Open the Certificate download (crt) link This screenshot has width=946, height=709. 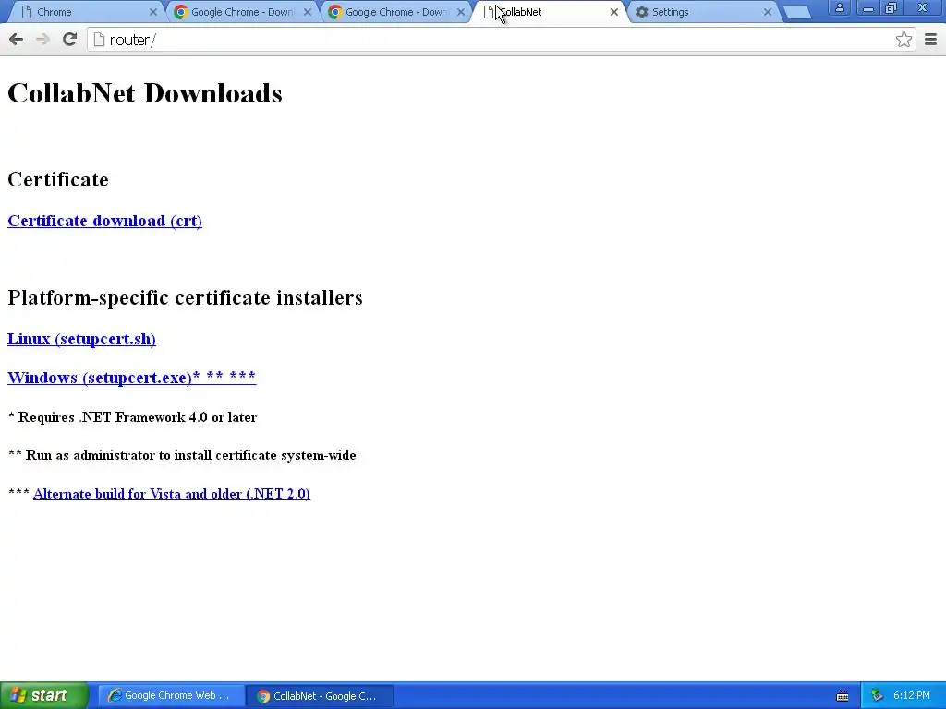click(104, 221)
